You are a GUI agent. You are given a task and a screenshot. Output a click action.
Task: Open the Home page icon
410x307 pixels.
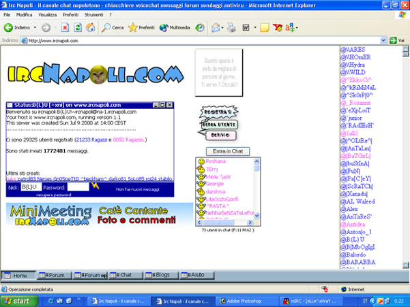91,27
